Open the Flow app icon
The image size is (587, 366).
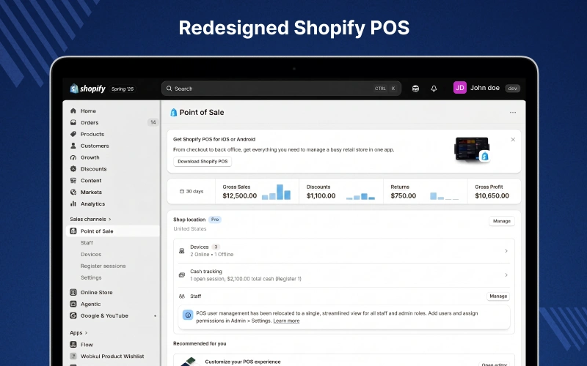pyautogui.click(x=73, y=345)
